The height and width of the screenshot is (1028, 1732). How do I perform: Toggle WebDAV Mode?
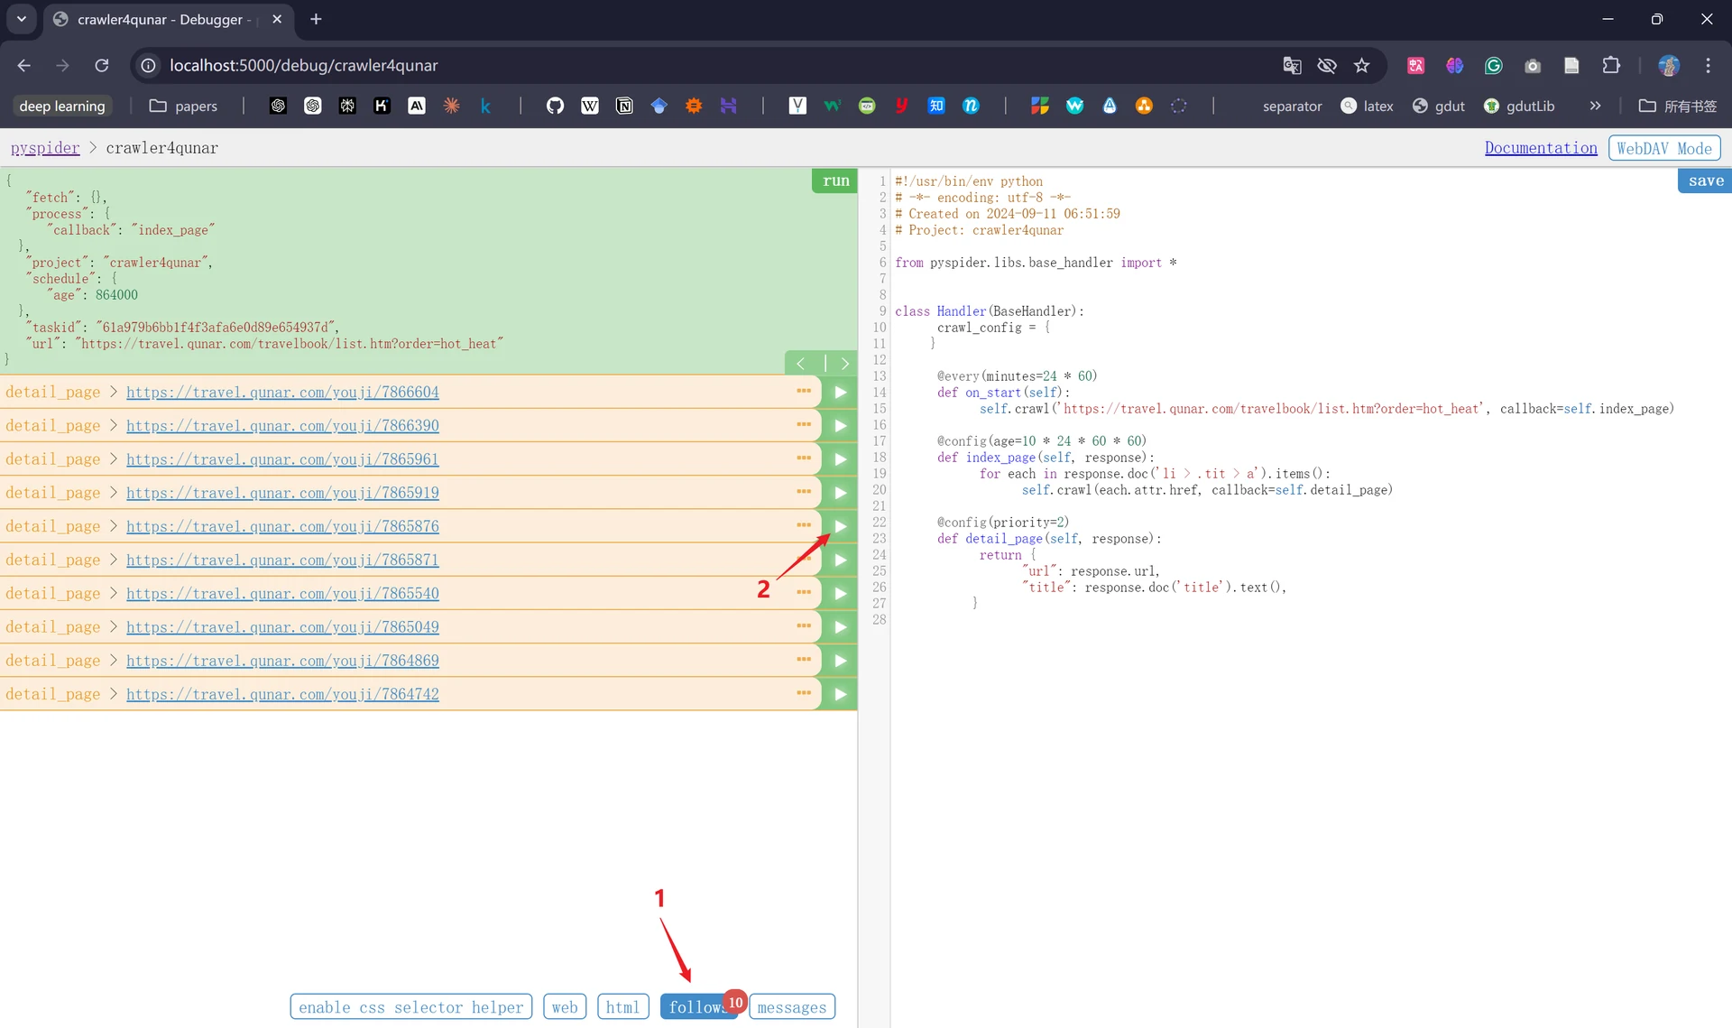pos(1664,148)
